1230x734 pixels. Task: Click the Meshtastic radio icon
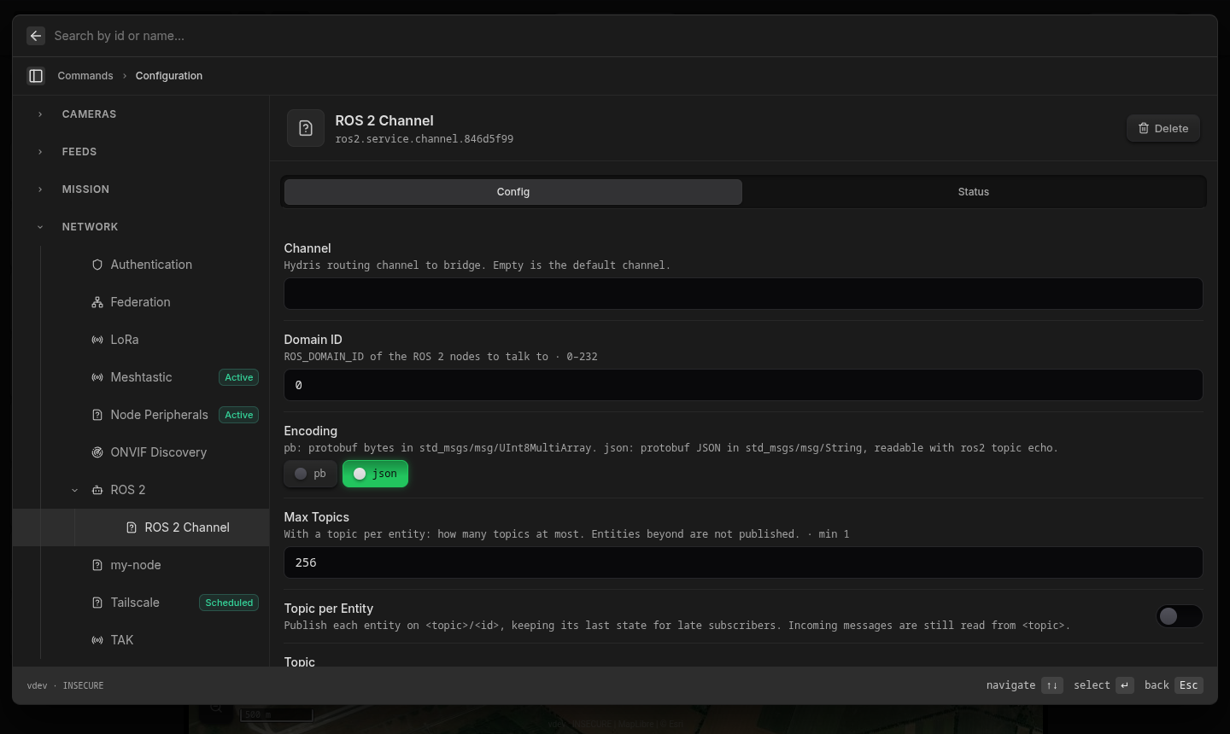pos(97,377)
